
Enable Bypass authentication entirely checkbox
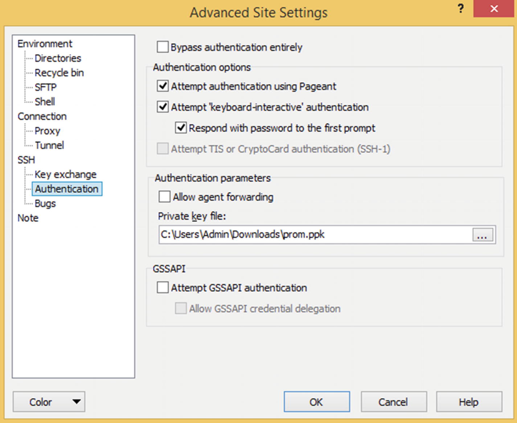point(163,47)
